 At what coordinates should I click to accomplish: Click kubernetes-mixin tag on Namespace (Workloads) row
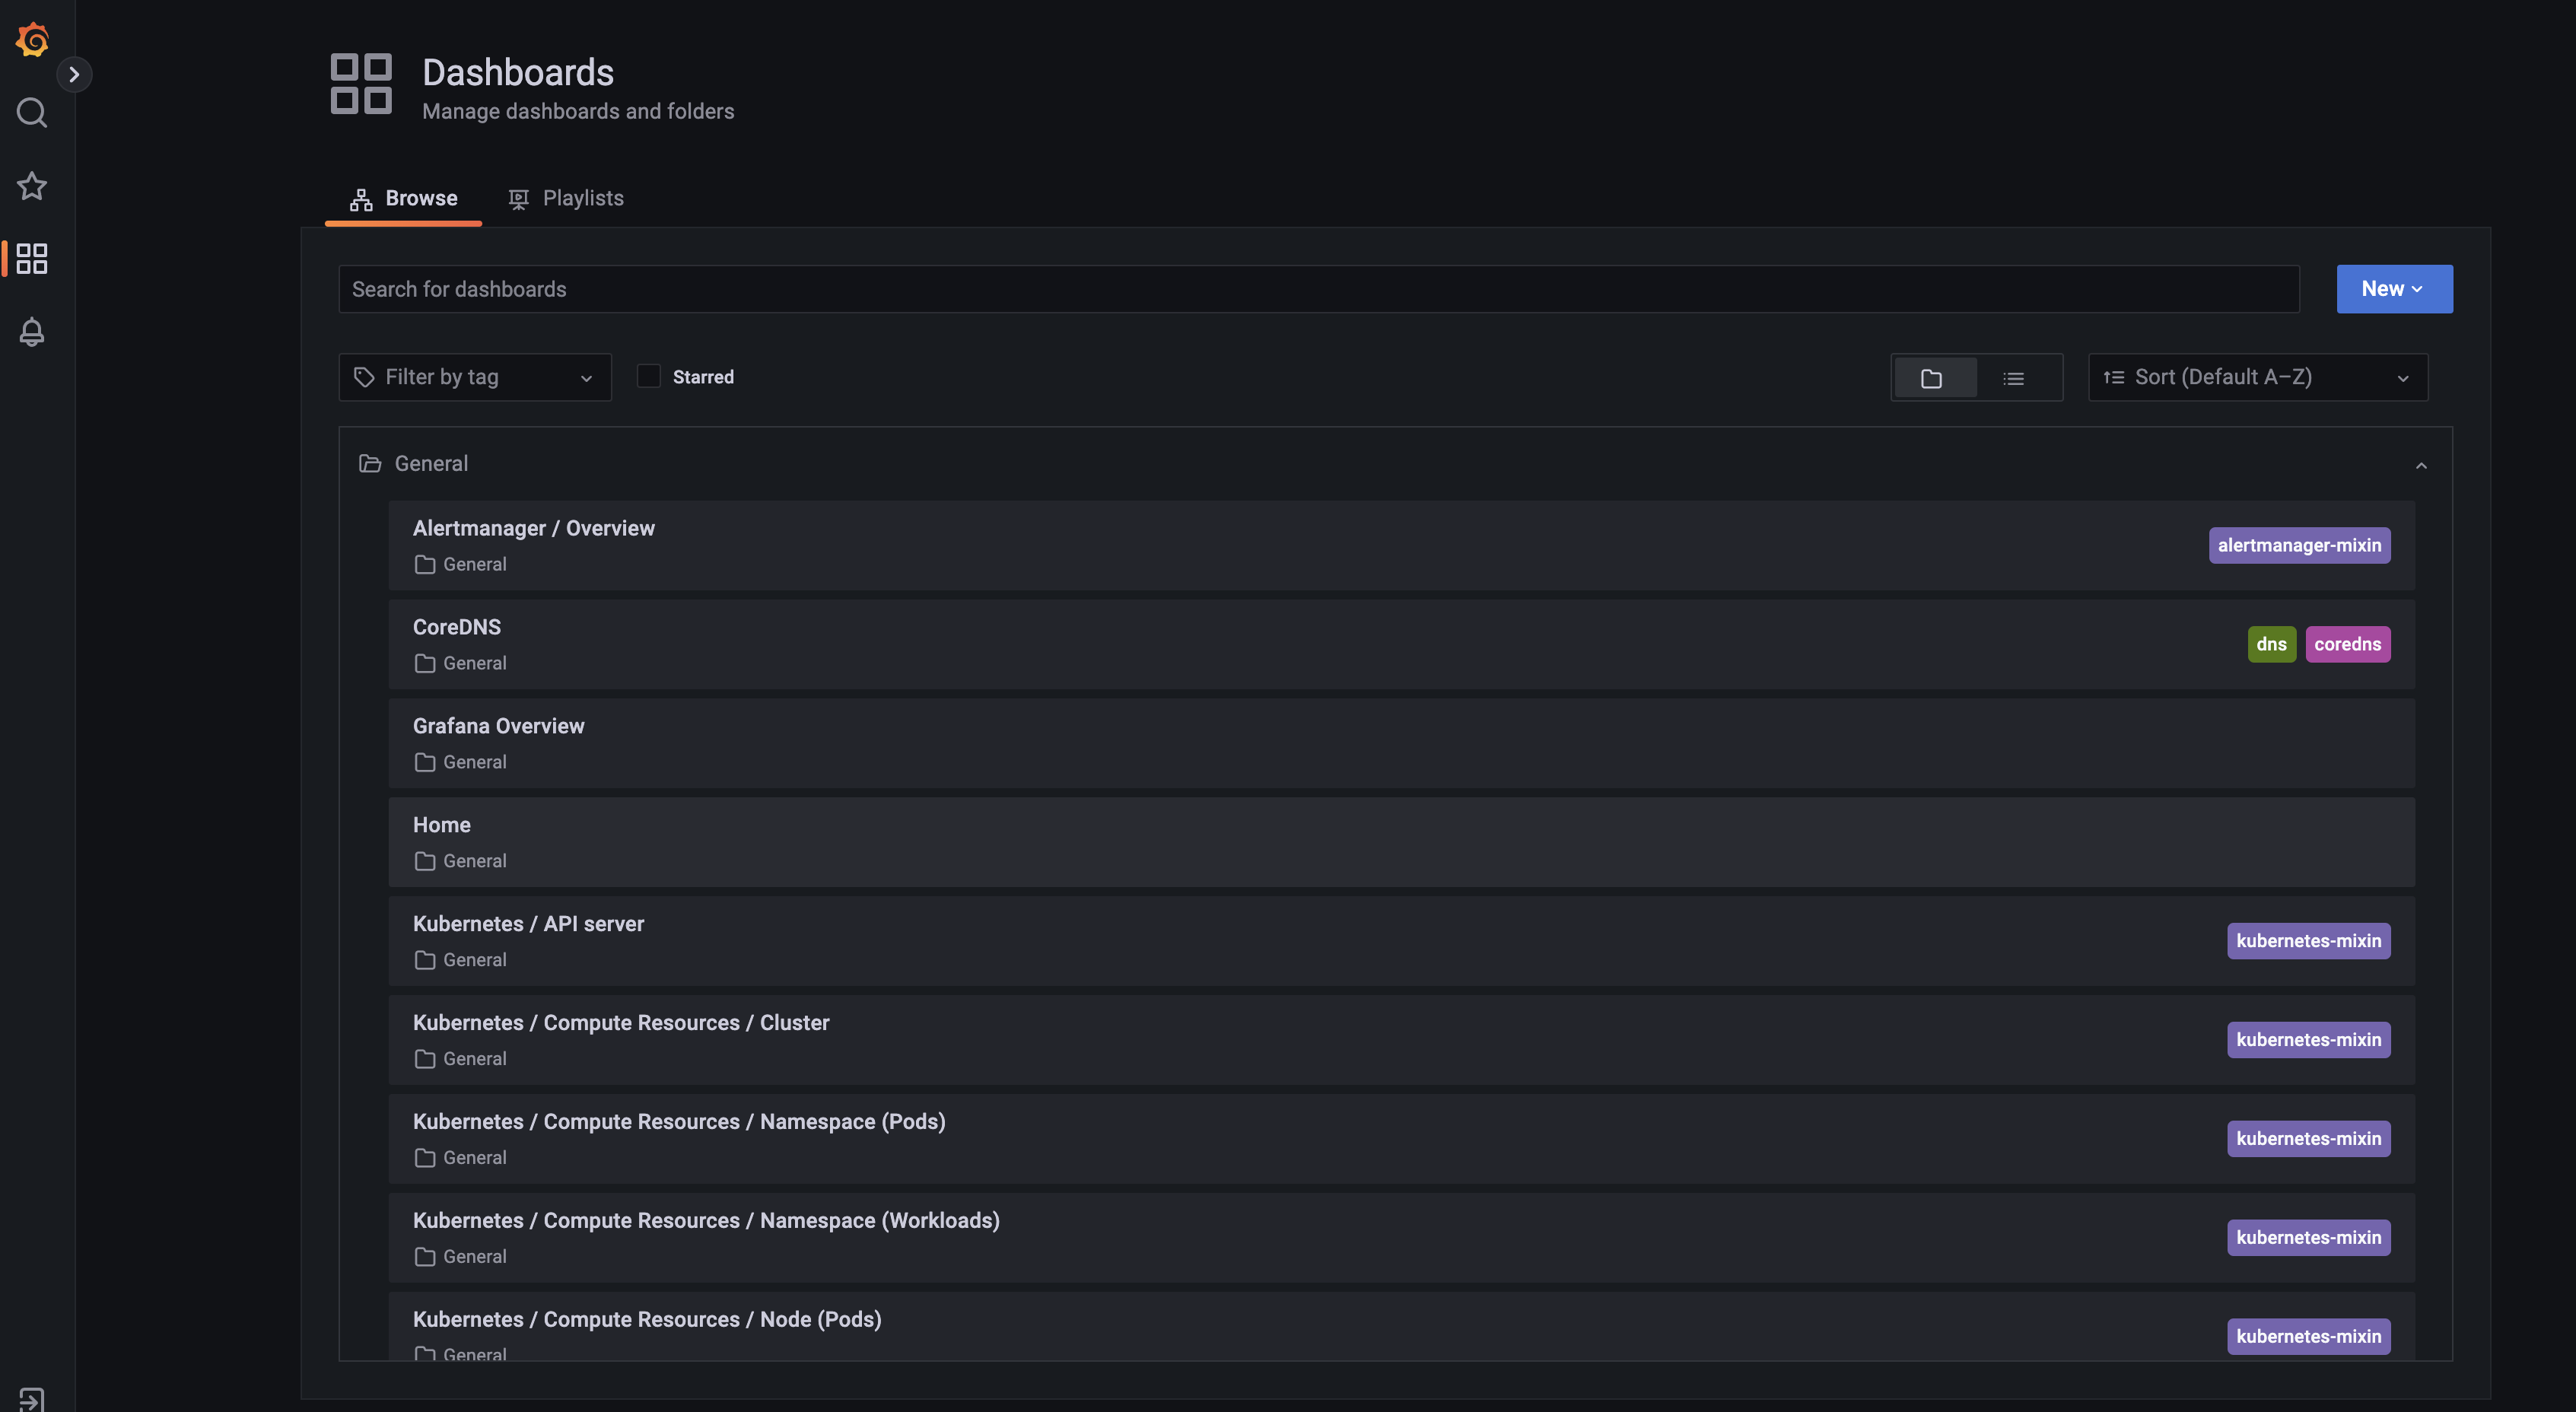(2308, 1238)
